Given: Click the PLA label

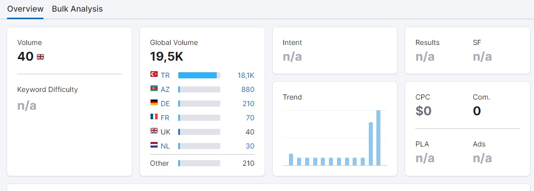Looking at the screenshot, I should pyautogui.click(x=422, y=144).
